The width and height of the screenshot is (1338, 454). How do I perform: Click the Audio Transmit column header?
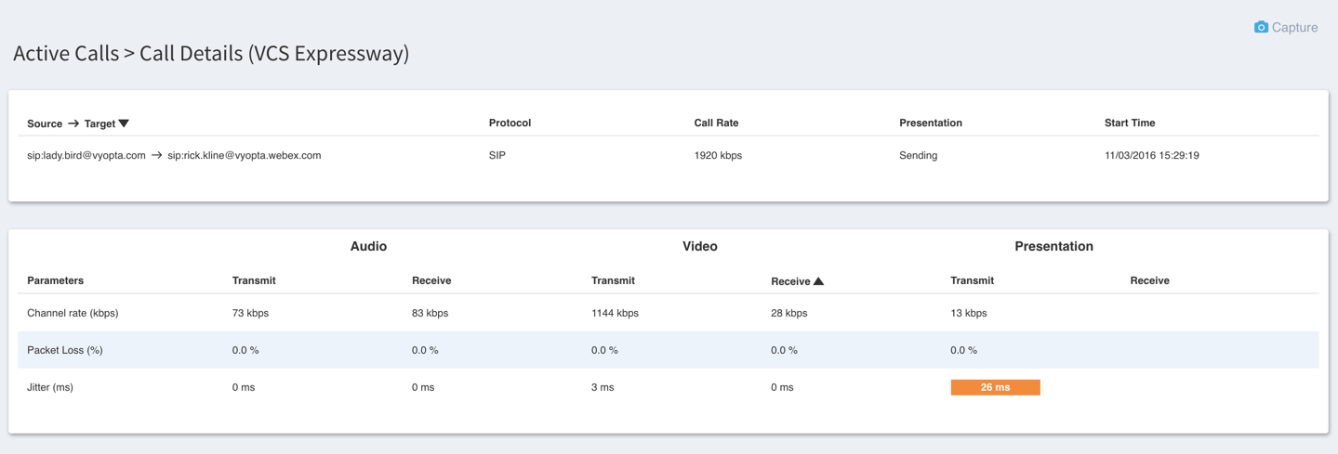[254, 280]
